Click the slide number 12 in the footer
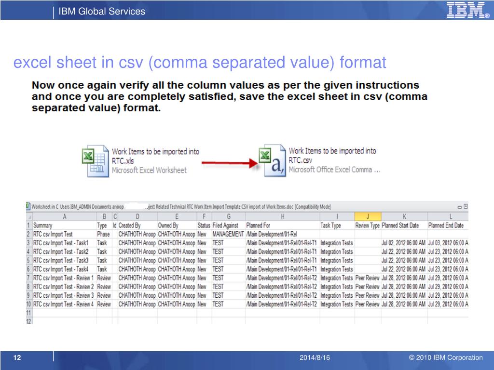 tap(17, 357)
